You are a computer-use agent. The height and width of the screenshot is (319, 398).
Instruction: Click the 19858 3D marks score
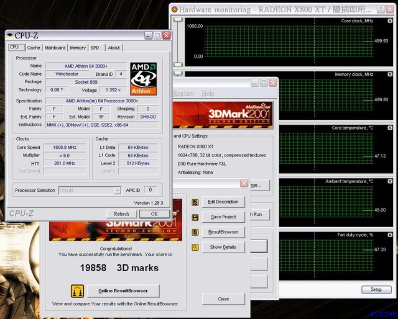pos(119,268)
